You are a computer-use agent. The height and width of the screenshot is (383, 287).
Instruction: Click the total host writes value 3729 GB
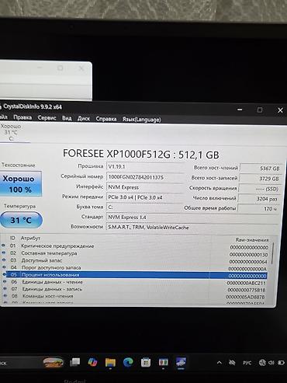pos(260,179)
